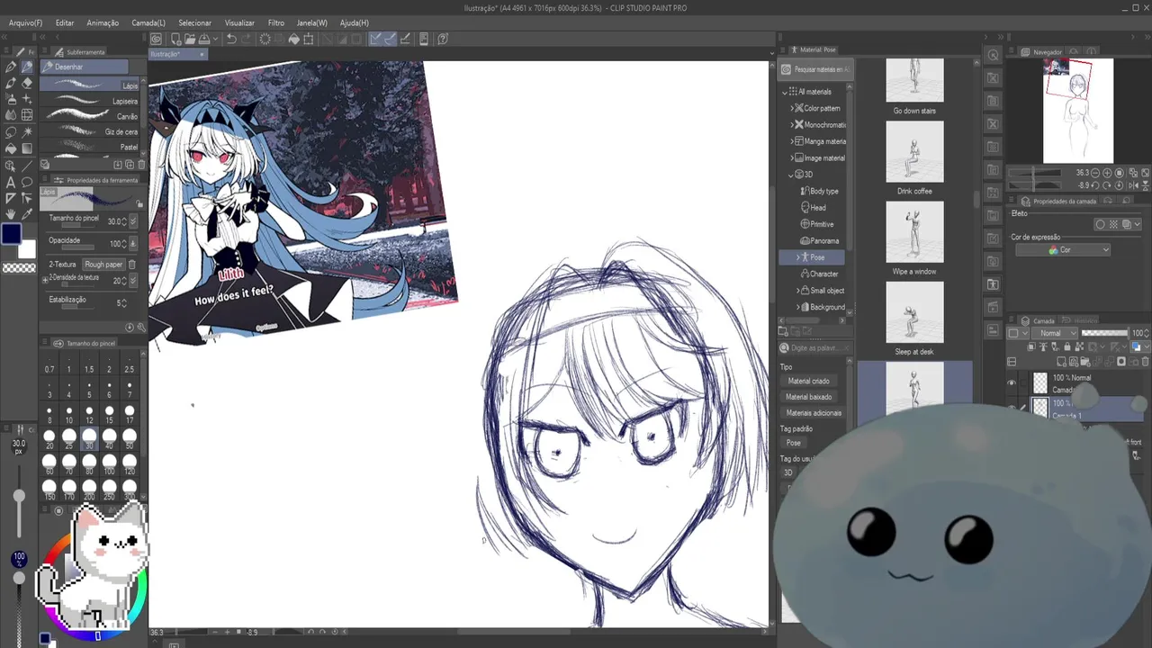Click the Scale/Rotate transform icon
The height and width of the screenshot is (648, 1152).
tap(309, 39)
